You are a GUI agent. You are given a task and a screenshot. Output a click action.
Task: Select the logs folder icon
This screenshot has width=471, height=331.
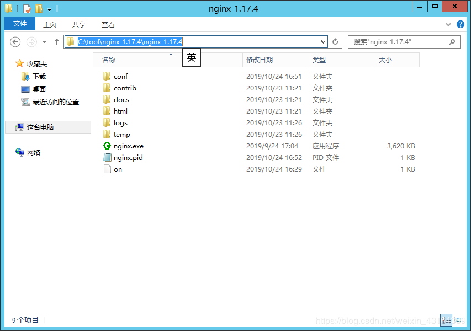107,122
